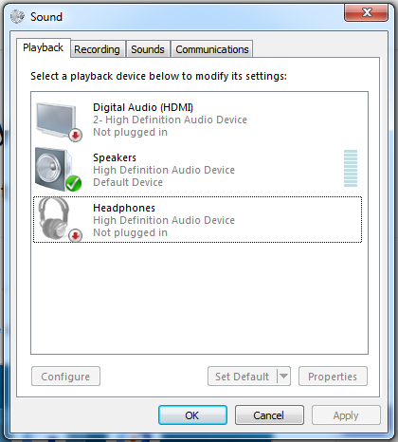The height and width of the screenshot is (442, 398).
Task: Switch to the Recording tab
Action: click(97, 49)
